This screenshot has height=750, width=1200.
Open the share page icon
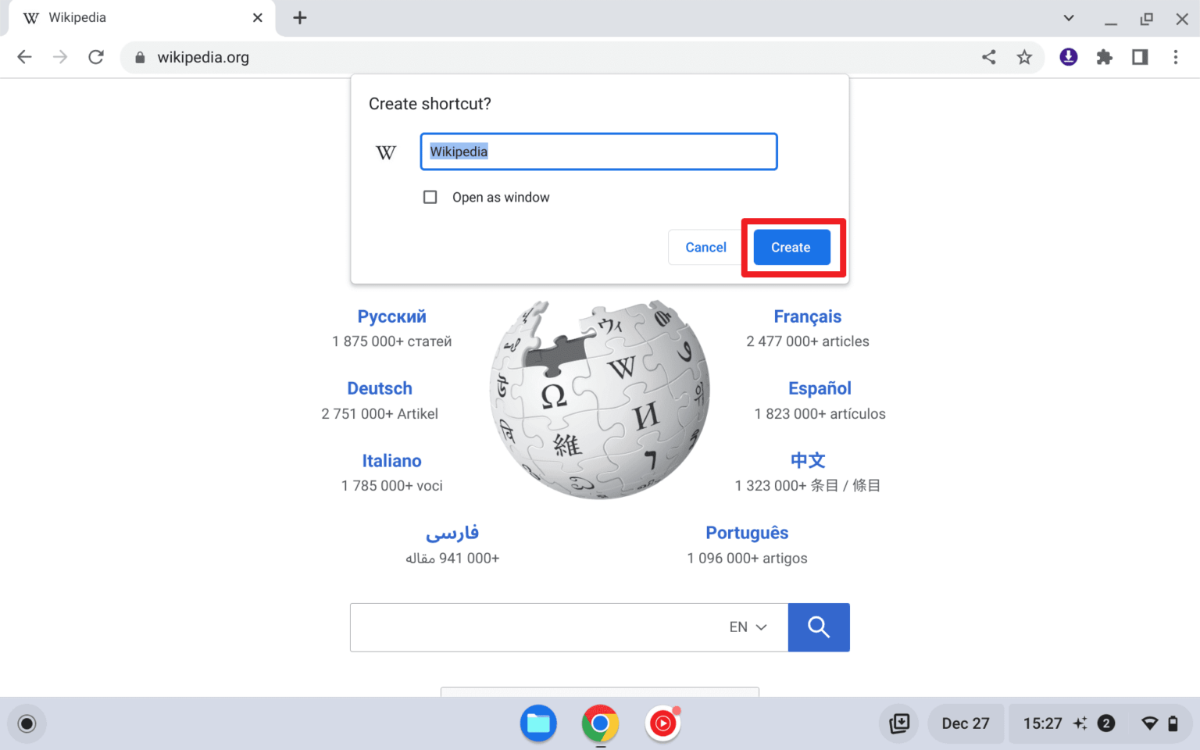click(989, 57)
